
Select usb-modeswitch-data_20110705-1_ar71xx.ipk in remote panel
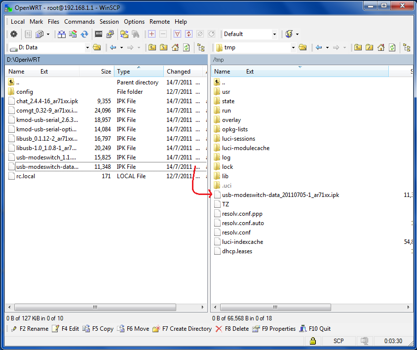281,195
